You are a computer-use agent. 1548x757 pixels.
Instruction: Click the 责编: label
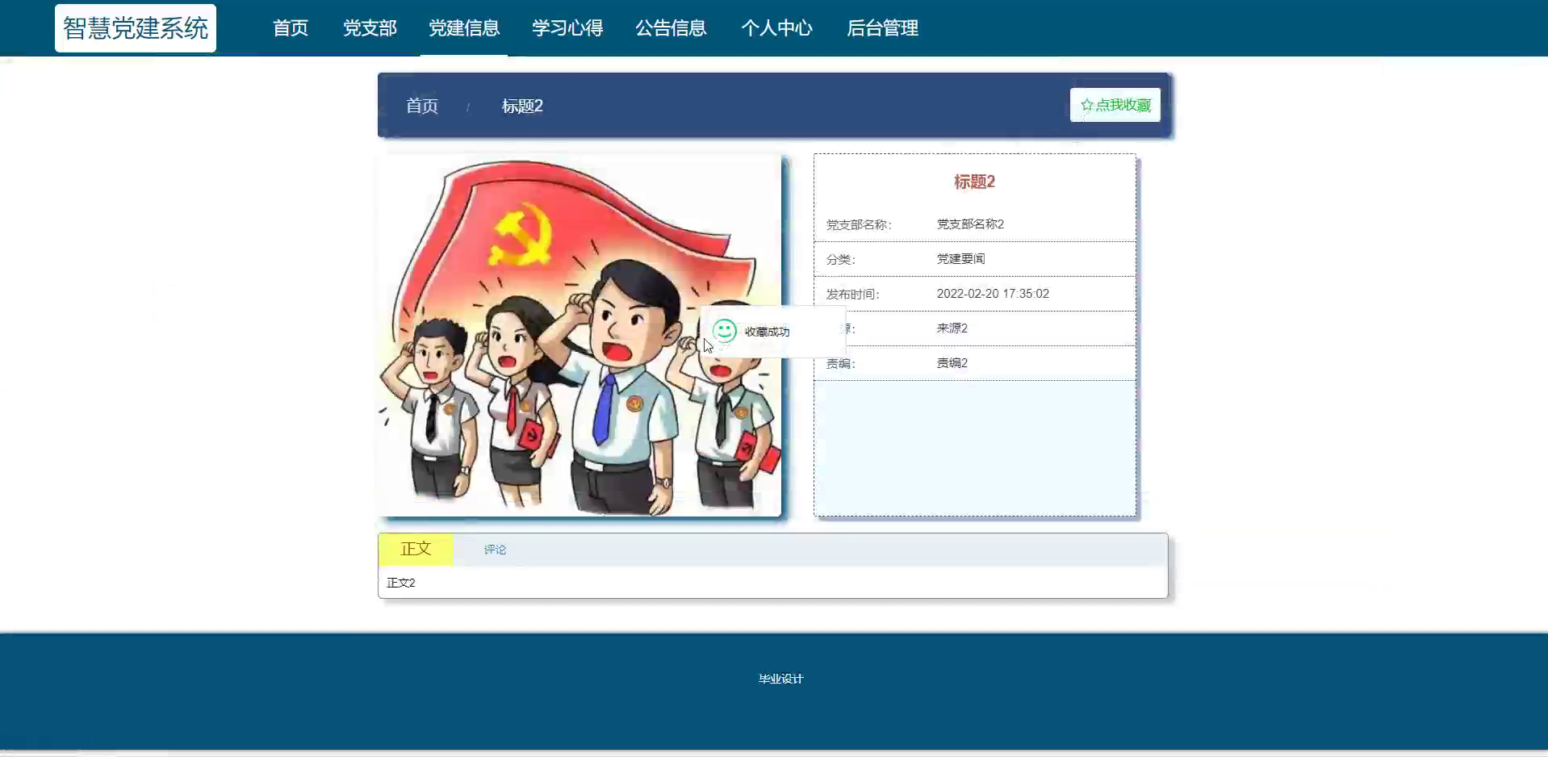coord(840,363)
